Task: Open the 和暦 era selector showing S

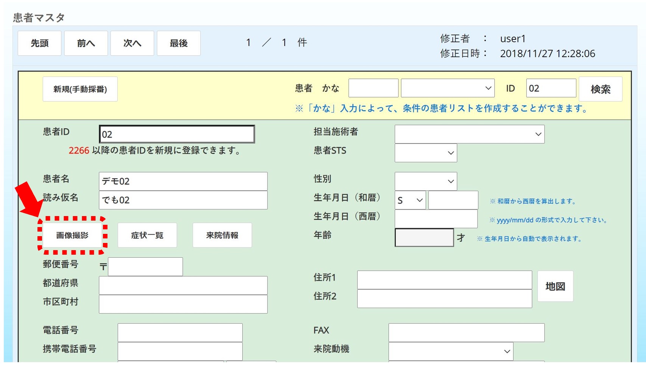Action: pos(410,200)
